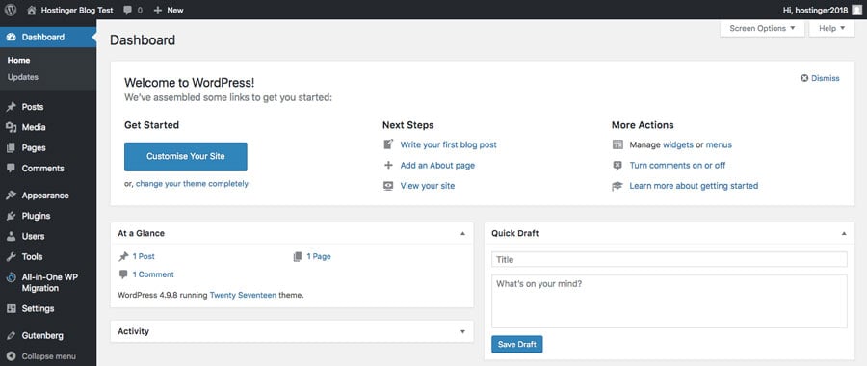
Task: Click the Hi, hostinger2018 account text
Action: tap(816, 10)
